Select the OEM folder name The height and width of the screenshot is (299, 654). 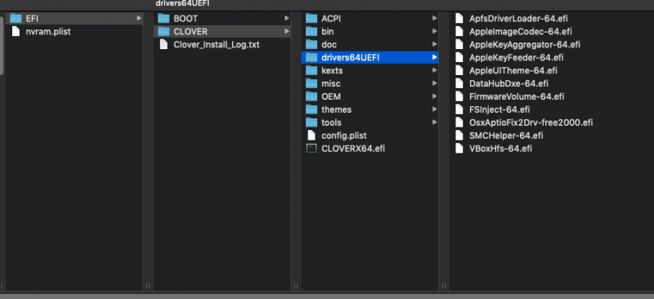click(x=331, y=96)
